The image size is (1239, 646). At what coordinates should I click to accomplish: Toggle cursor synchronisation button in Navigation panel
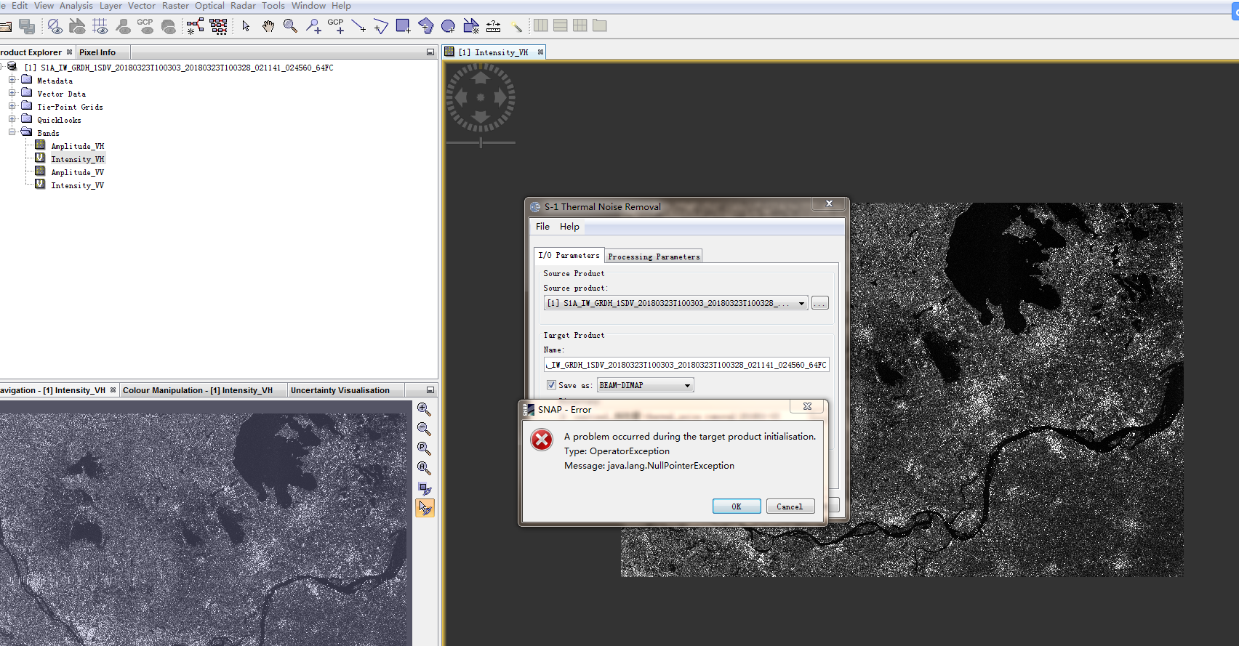tap(425, 508)
